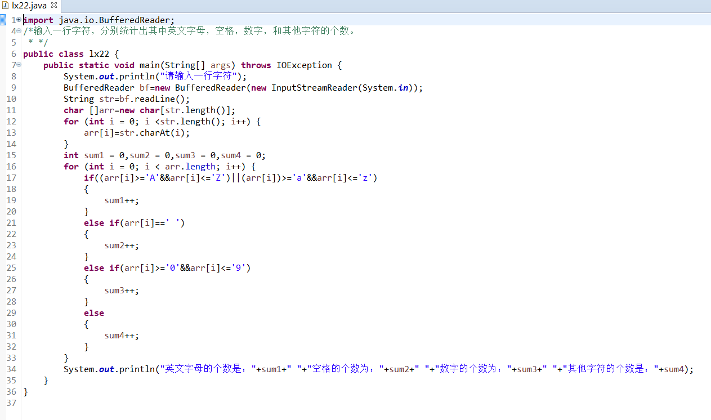Viewport: 711px width, 420px height.
Task: Click 'public class lx22 {' declaration
Action: point(71,54)
